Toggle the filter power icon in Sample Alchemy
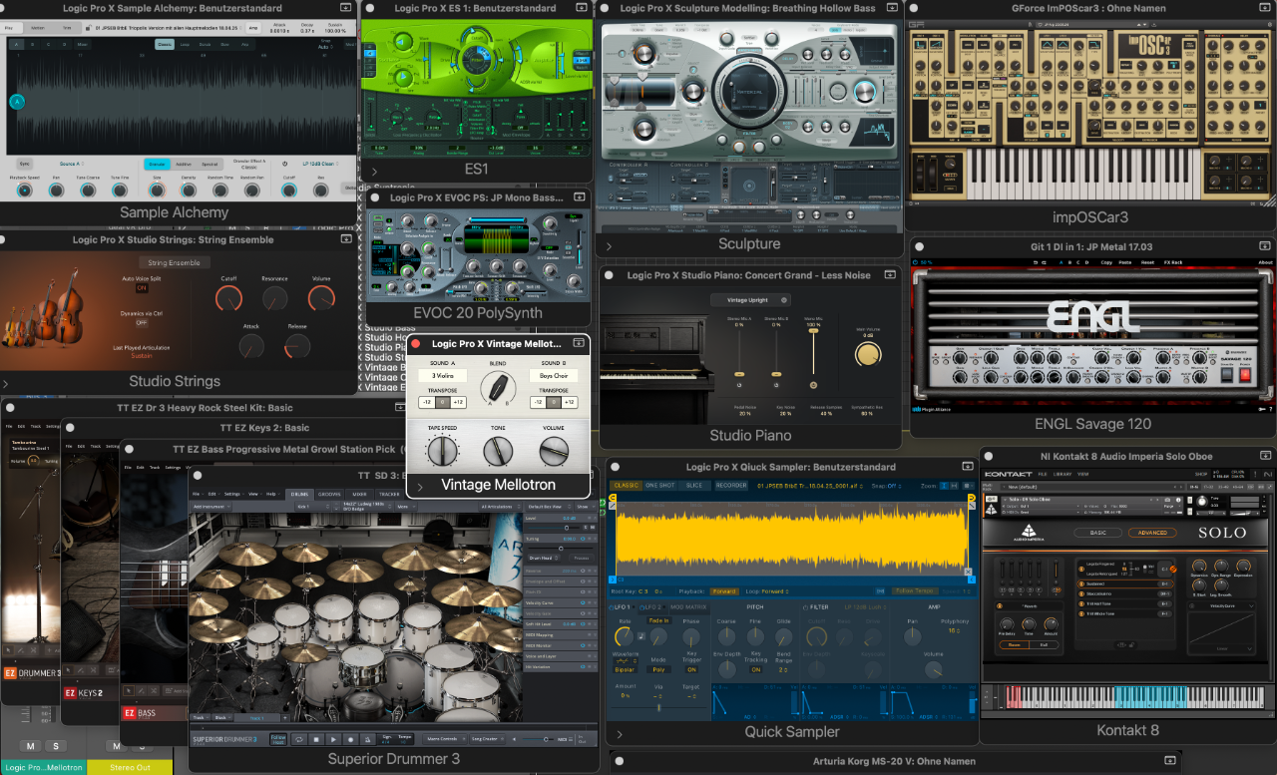Screen dimensions: 1277x775 [284, 163]
